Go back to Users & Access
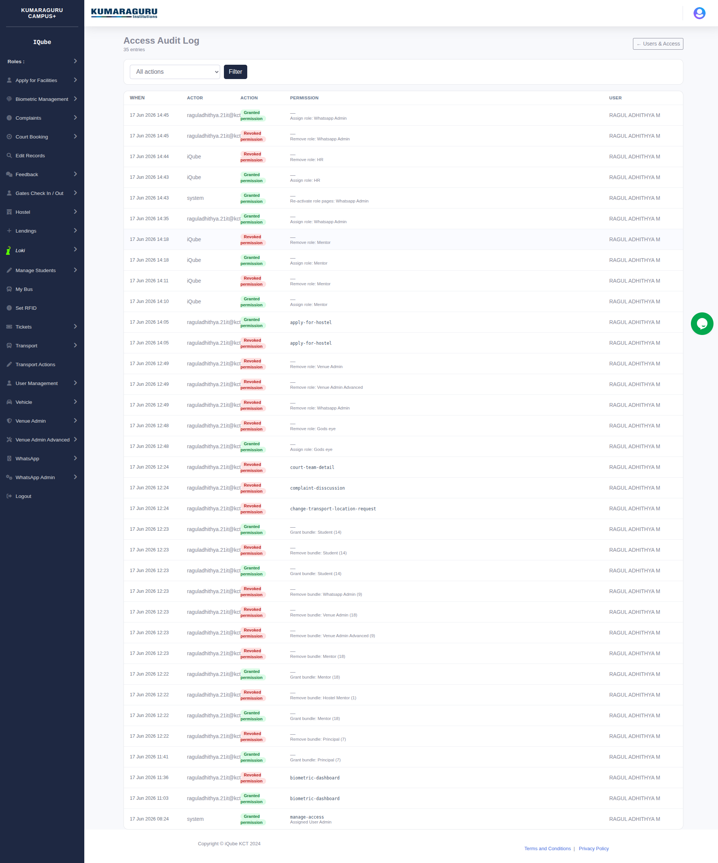This screenshot has width=718, height=863. pyautogui.click(x=657, y=44)
